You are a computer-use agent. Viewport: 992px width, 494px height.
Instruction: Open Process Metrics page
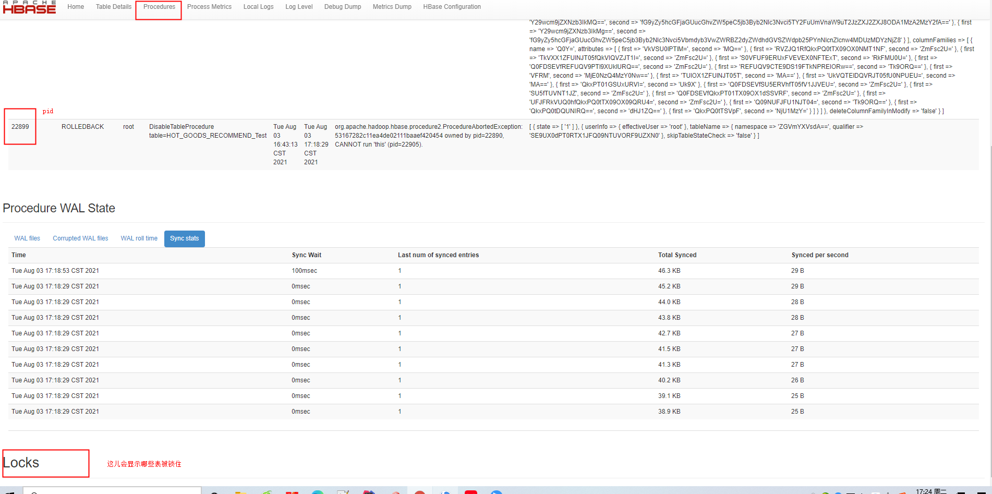point(209,7)
